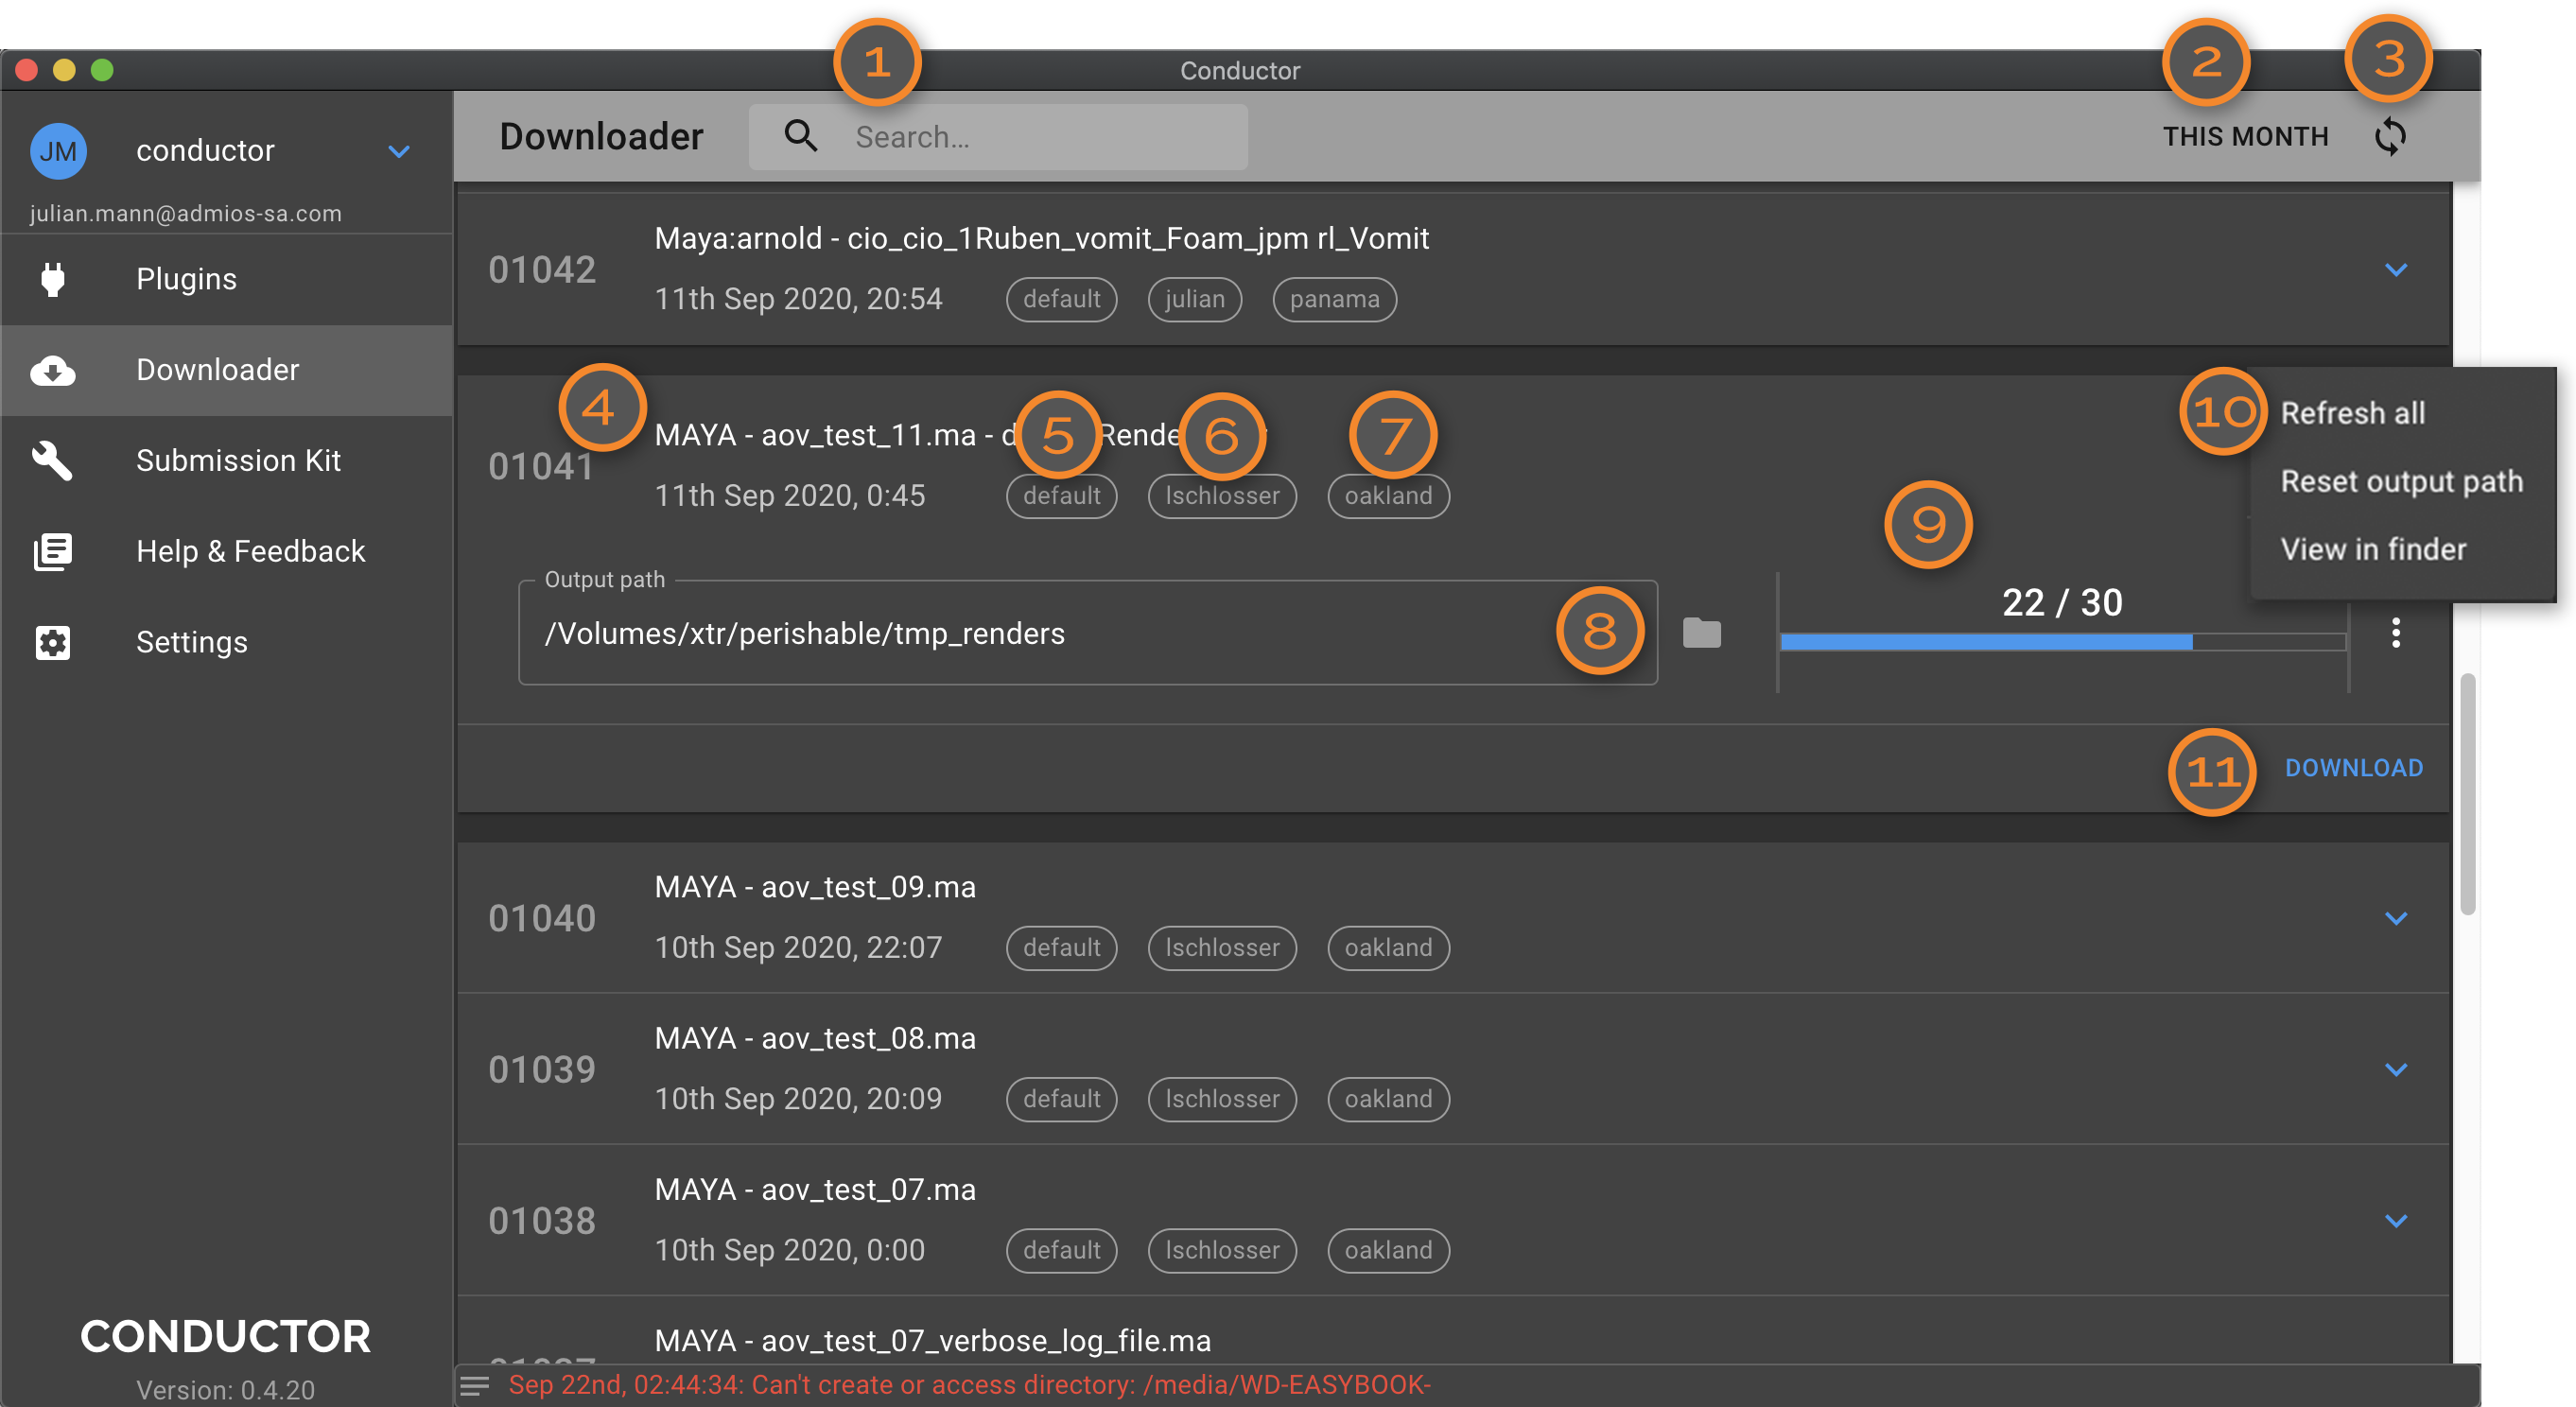Click the Settings gear icon

tap(53, 642)
